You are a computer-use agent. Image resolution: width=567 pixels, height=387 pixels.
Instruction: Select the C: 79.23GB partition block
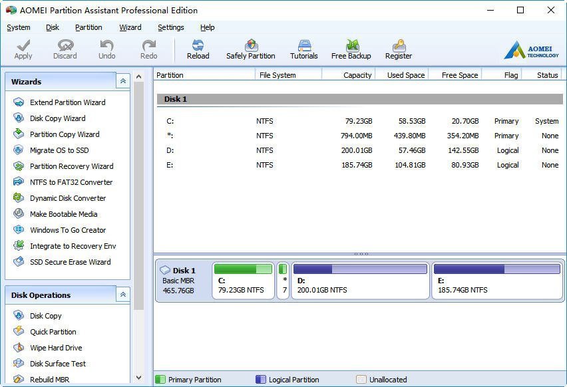243,281
